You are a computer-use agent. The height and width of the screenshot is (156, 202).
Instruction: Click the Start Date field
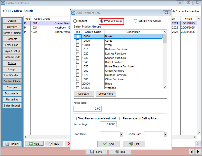tap(110, 134)
